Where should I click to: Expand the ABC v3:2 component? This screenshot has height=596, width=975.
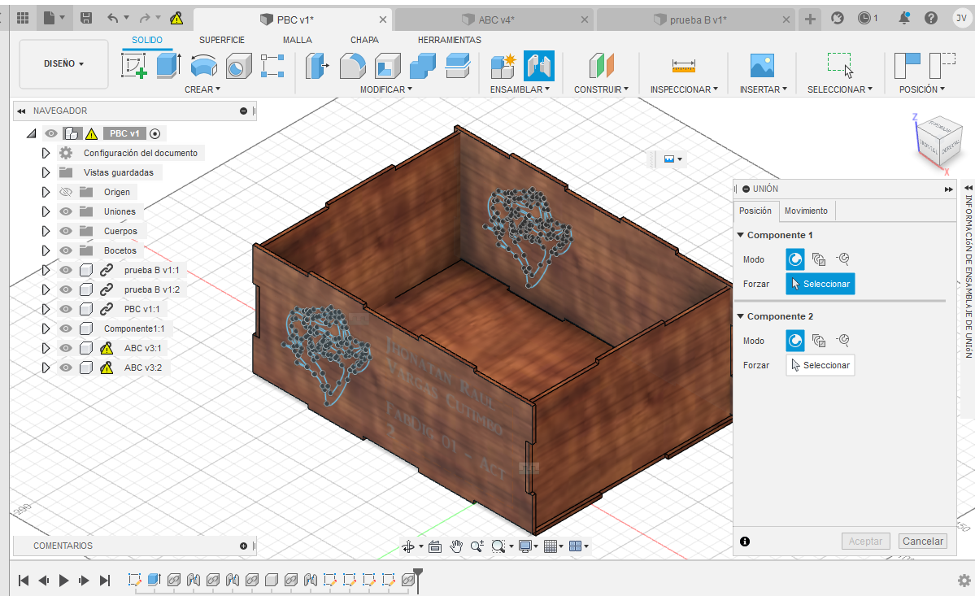46,368
